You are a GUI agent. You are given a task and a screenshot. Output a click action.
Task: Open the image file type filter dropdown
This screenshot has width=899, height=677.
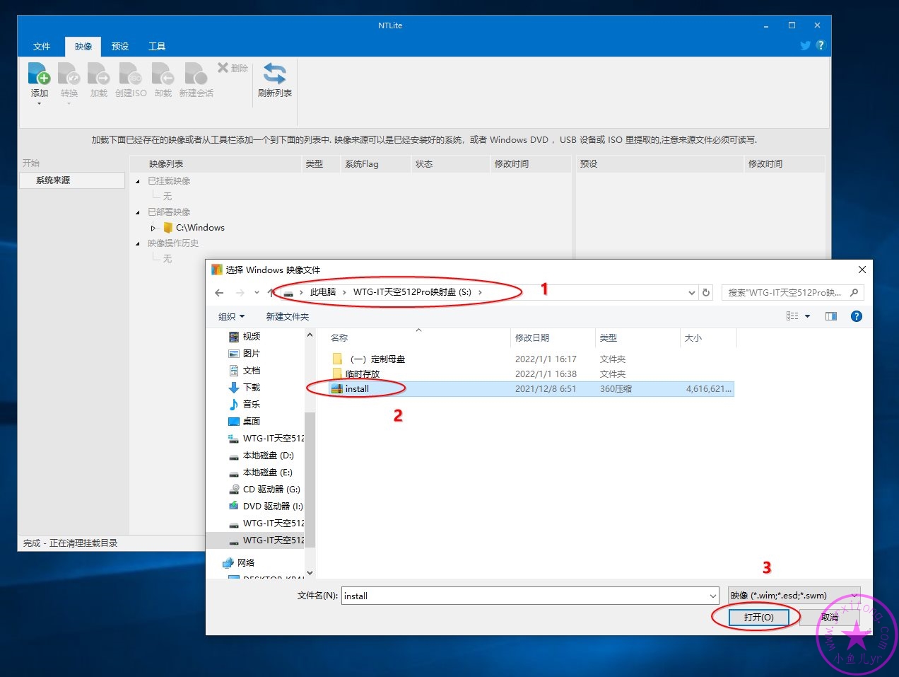click(x=794, y=596)
